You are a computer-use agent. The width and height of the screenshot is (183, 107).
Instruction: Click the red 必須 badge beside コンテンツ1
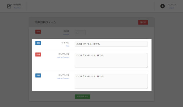point(38,54)
